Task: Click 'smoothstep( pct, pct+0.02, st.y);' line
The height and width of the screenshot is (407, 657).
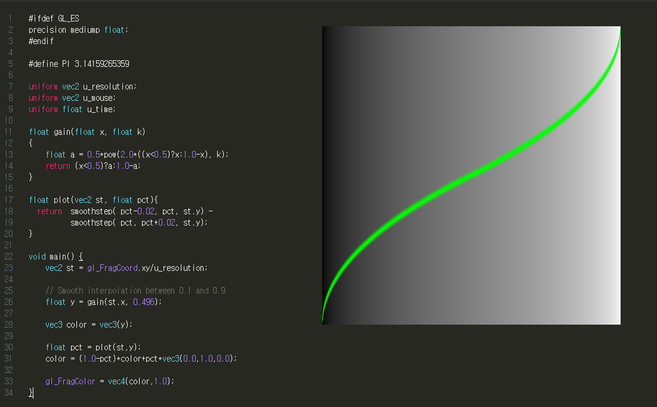Action: [139, 223]
